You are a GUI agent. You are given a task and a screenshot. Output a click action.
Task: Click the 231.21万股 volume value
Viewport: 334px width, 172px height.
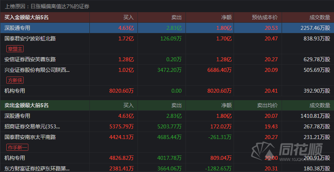[x=317, y=137]
